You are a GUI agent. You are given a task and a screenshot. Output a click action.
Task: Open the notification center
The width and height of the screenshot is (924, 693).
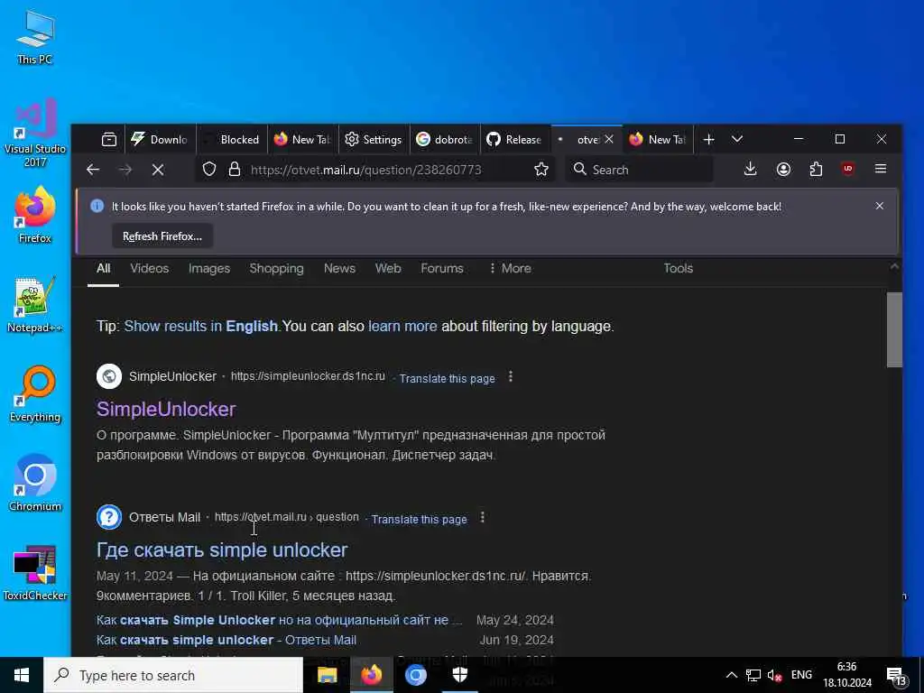coord(896,675)
